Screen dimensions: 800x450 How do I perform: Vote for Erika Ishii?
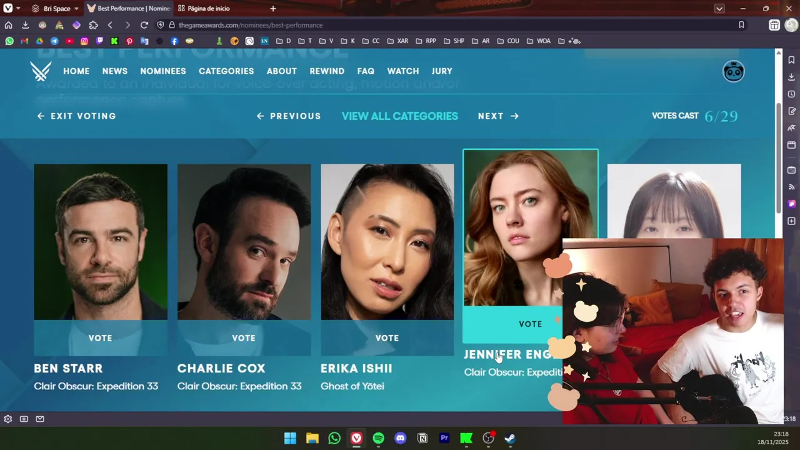(x=387, y=338)
